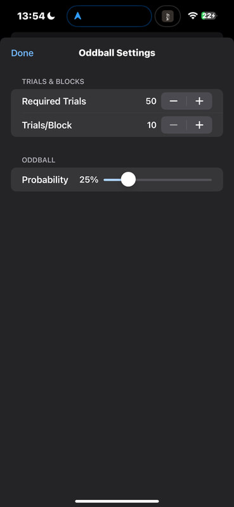This screenshot has width=234, height=507.
Task: Increase Required Trials with plus button
Action: (x=199, y=101)
